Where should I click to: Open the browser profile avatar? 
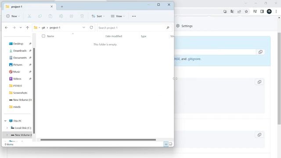click(x=269, y=11)
